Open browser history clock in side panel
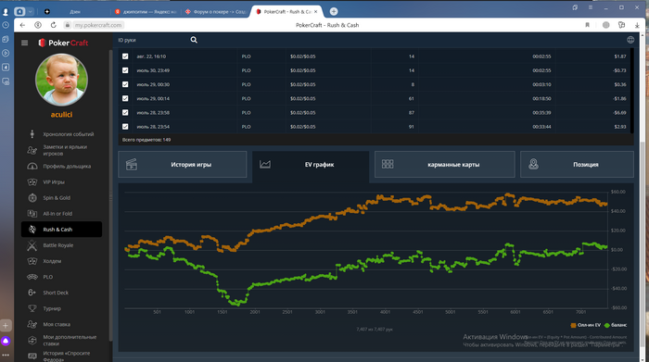The width and height of the screenshot is (649, 362). point(6,25)
